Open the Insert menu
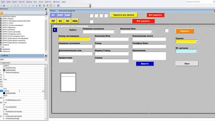Image resolution: width=215 pixels, height=121 pixels. coord(15,2)
